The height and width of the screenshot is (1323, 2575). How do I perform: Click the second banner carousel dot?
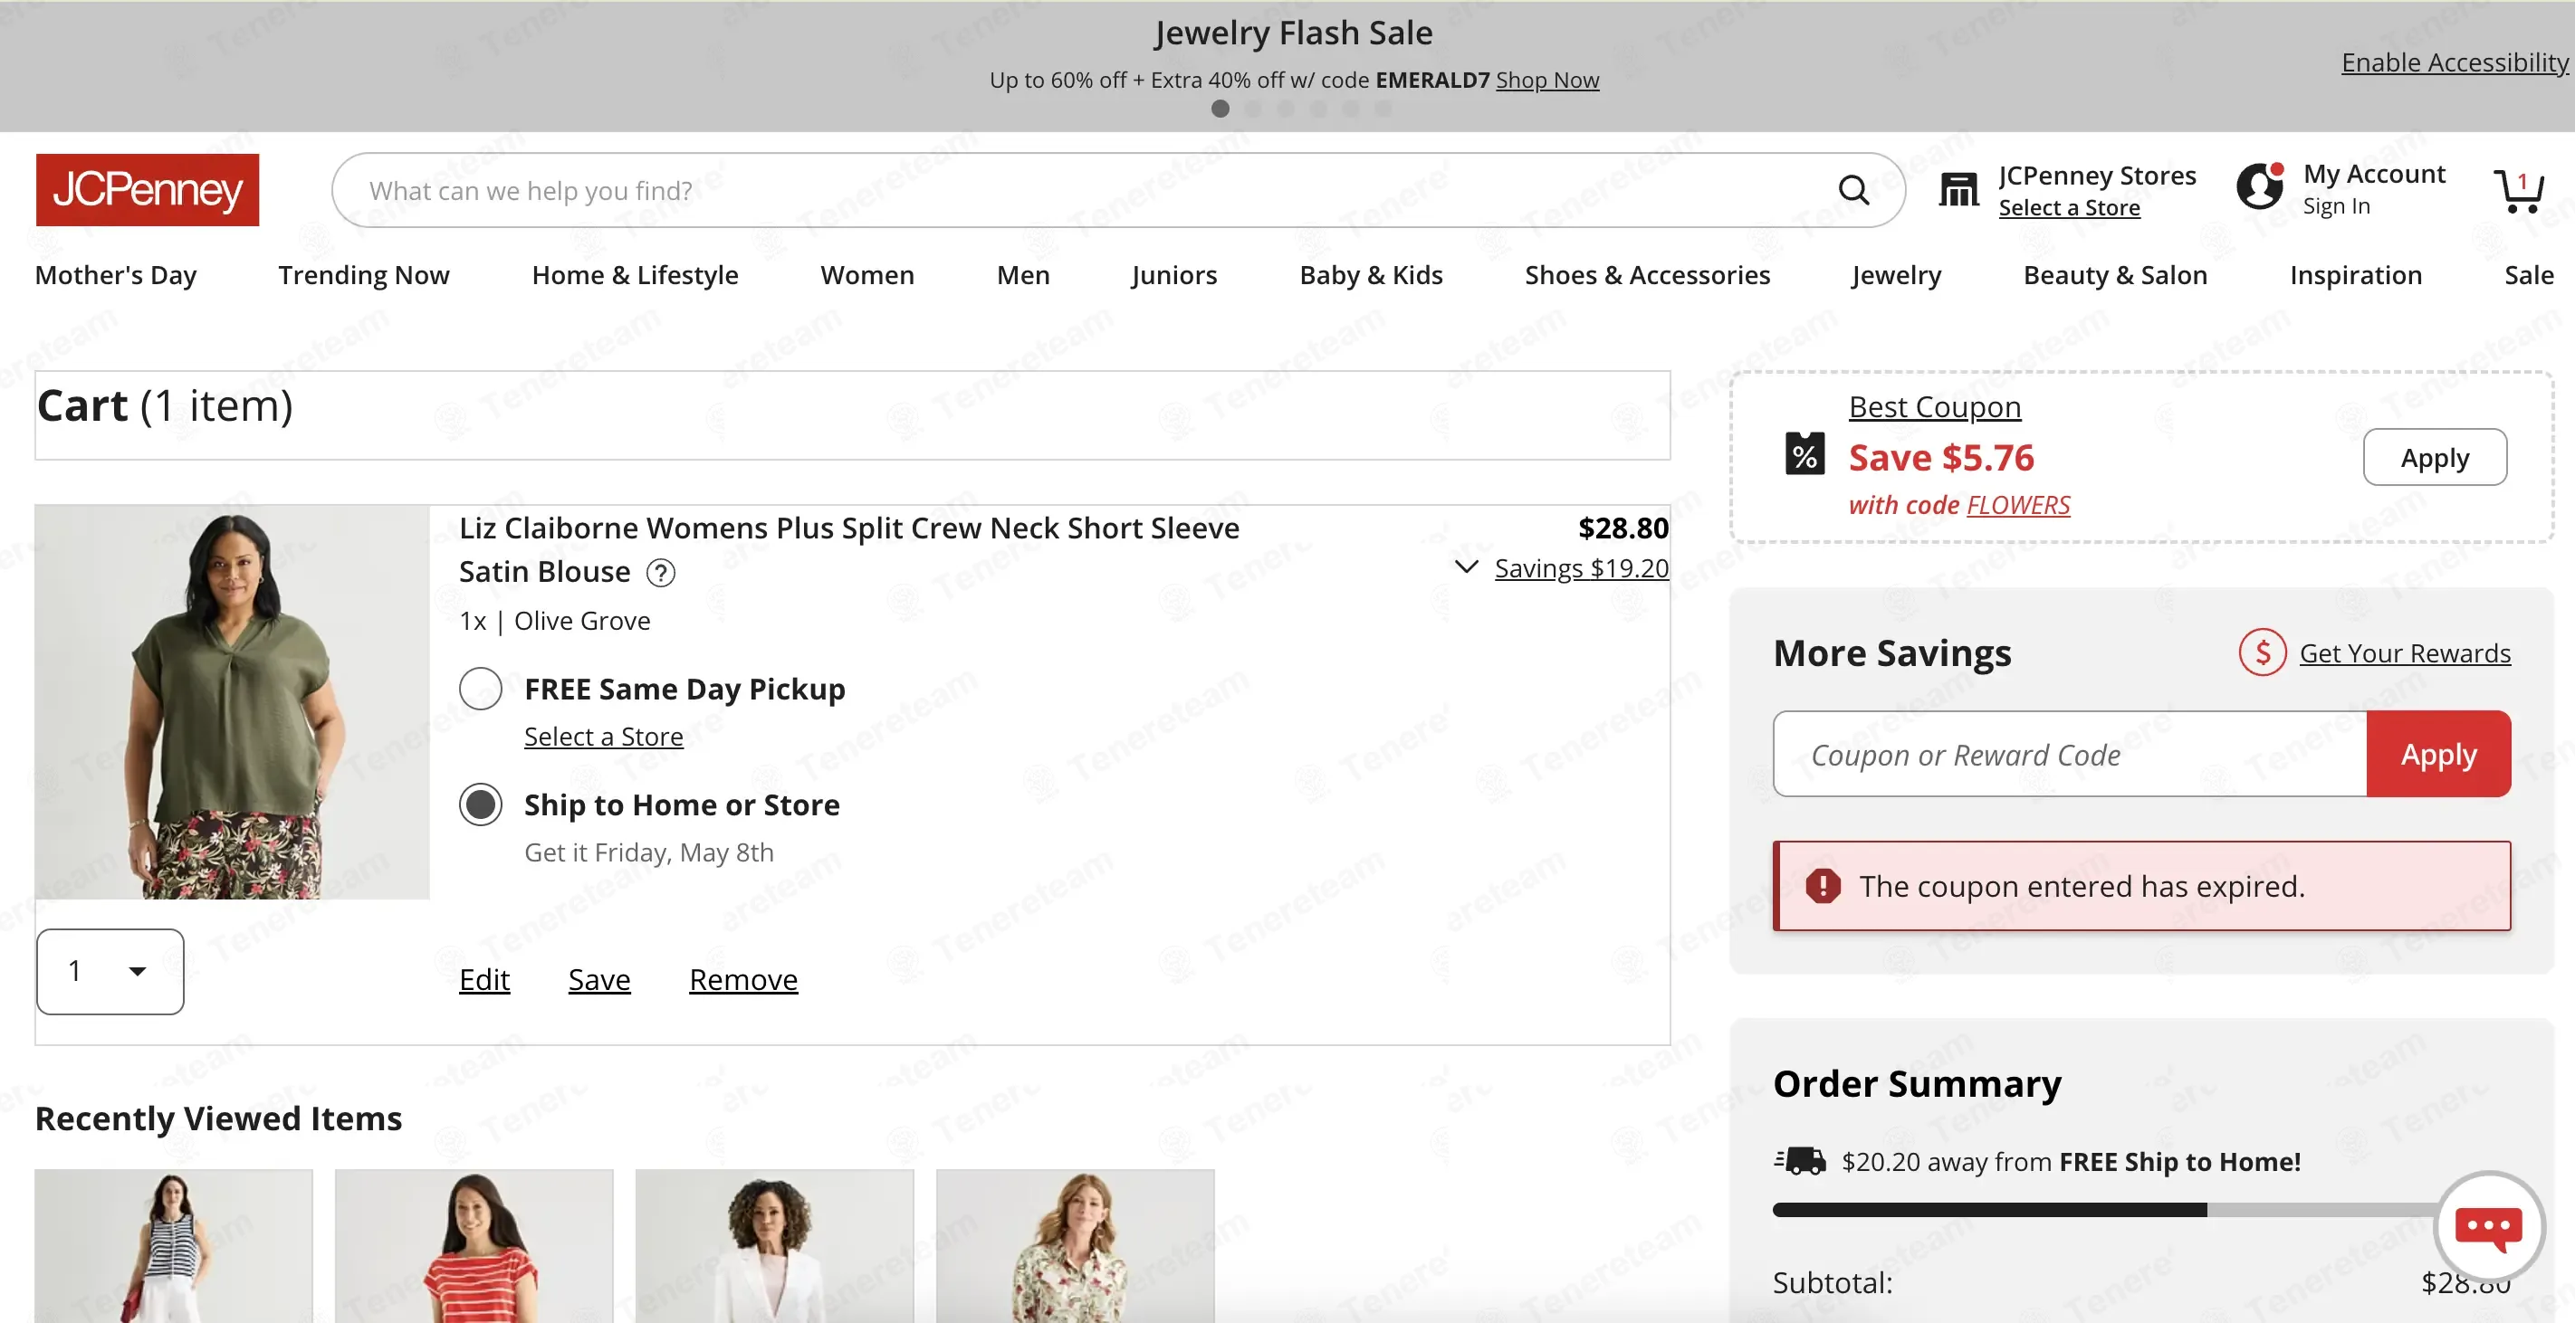(x=1252, y=108)
